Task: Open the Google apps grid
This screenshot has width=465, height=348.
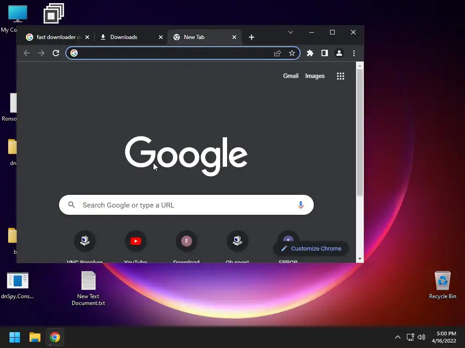Action: 341,76
